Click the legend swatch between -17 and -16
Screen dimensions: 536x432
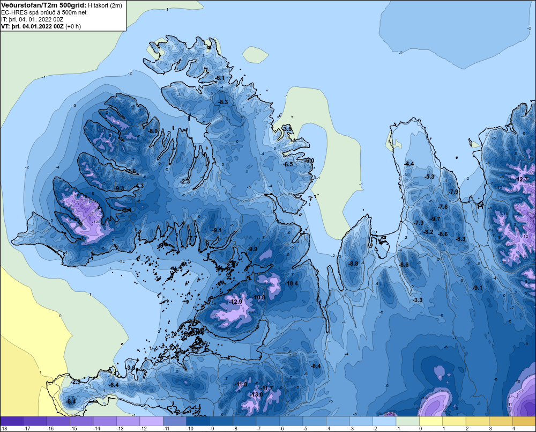point(35,421)
